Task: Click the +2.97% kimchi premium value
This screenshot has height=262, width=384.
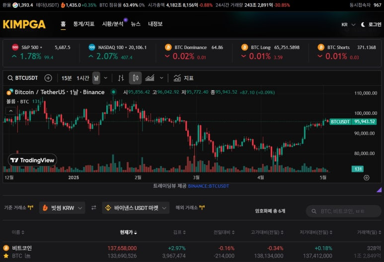Action: [x=176, y=248]
